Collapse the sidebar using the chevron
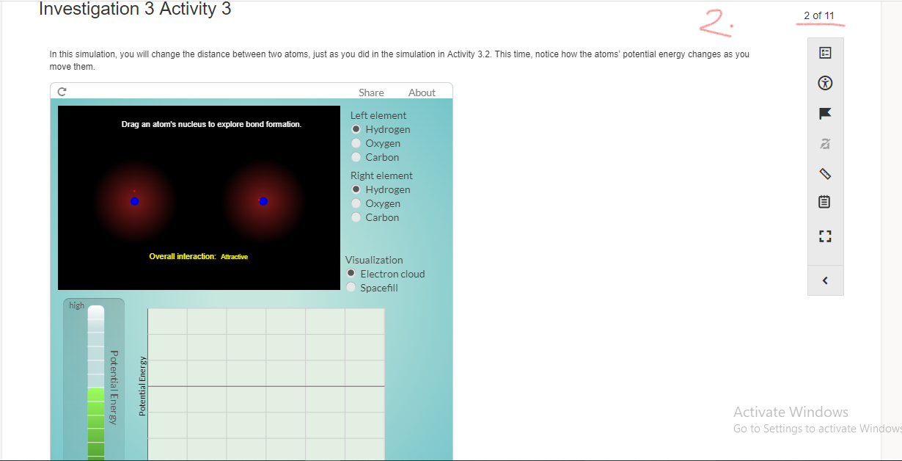The image size is (902, 461). (825, 280)
